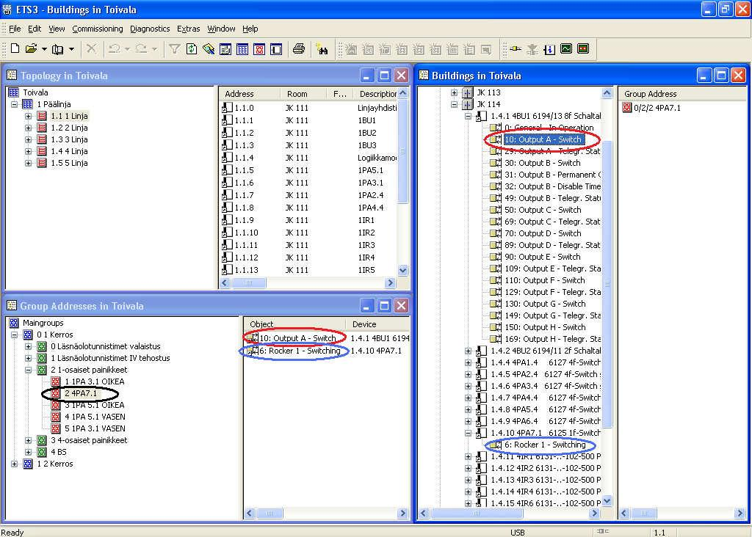Click the green bus monitor toolbar icon

[x=566, y=49]
